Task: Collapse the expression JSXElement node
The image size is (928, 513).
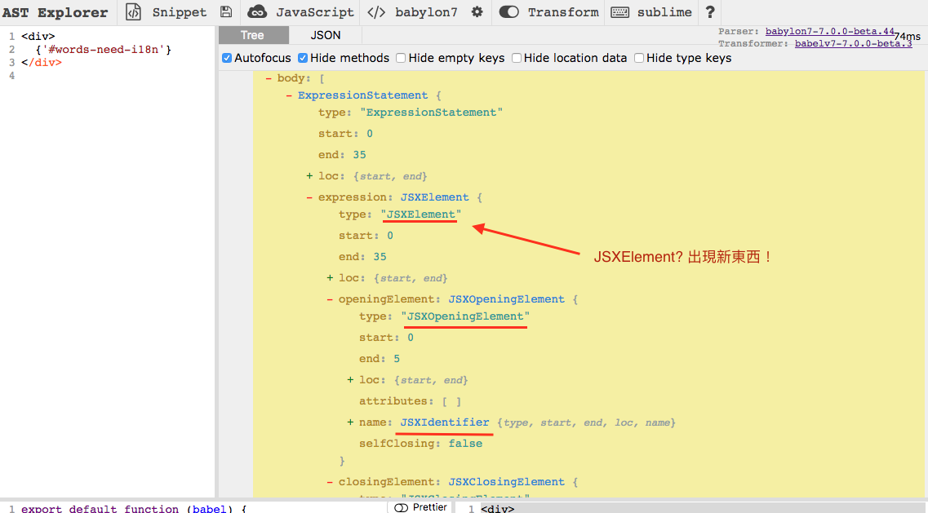Action: (309, 197)
